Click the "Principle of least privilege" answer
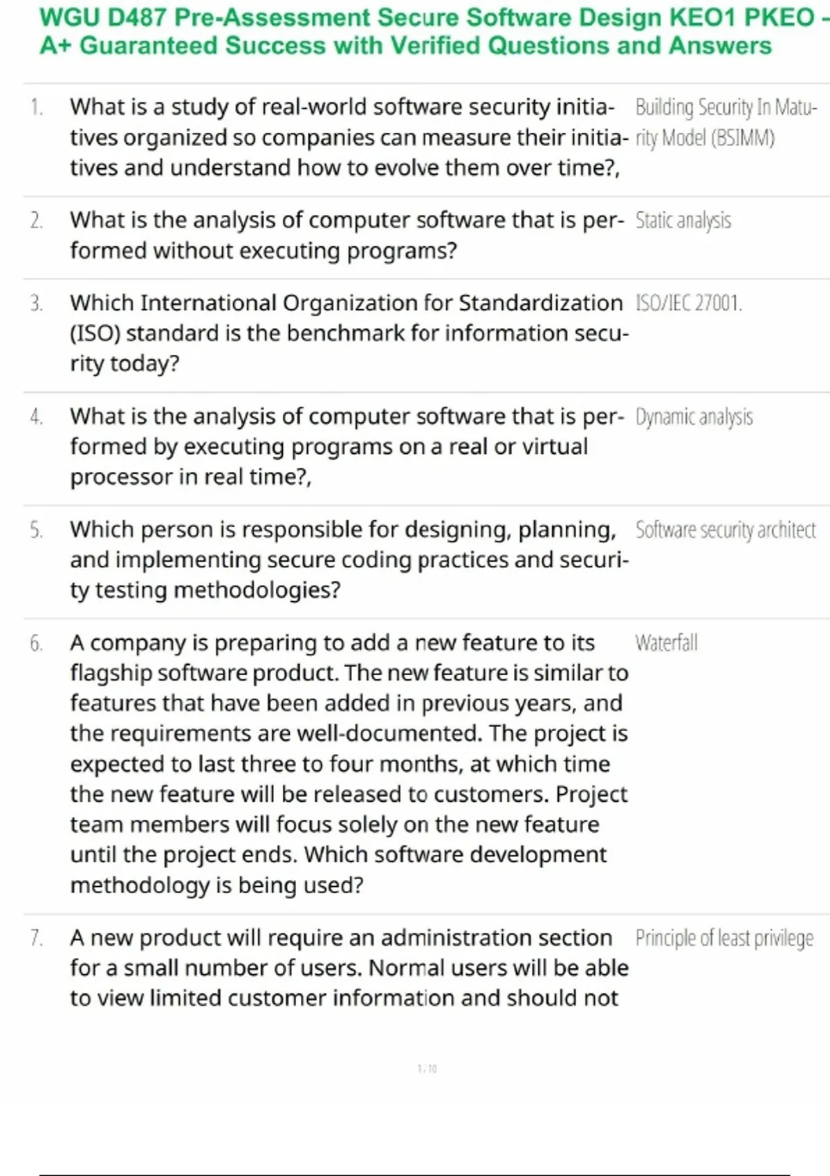Screen dimensions: 830x1176 click(x=724, y=938)
